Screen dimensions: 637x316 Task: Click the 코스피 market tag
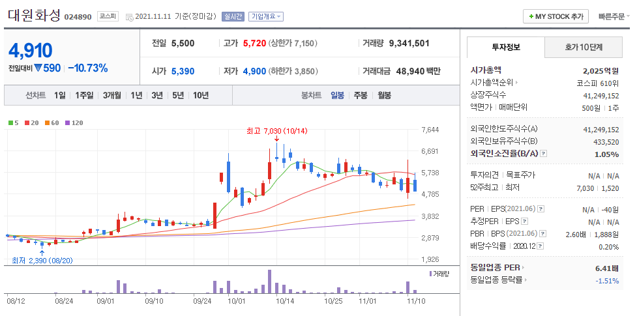click(108, 17)
